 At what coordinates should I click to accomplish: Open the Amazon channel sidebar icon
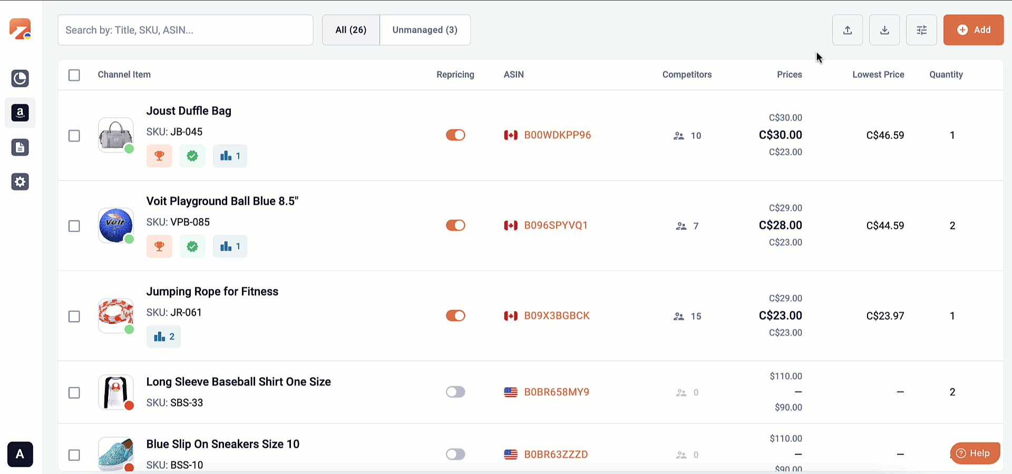click(20, 113)
